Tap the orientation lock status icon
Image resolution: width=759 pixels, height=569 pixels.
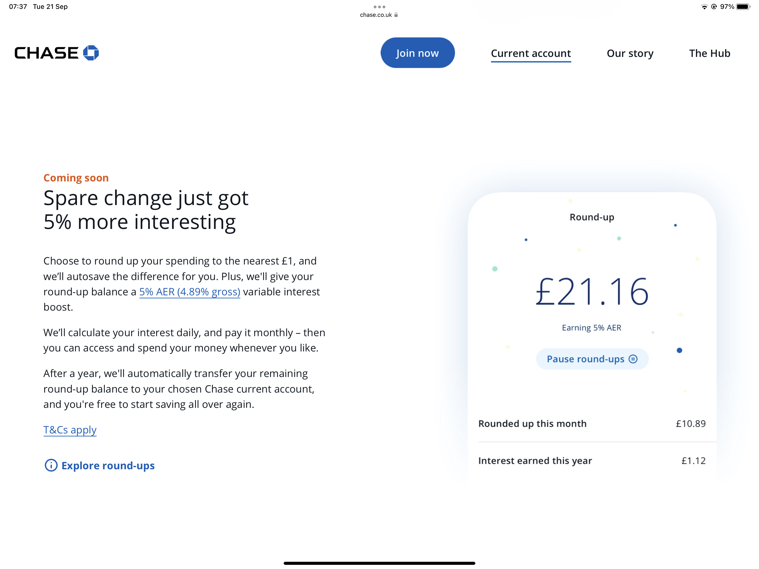coord(714,7)
